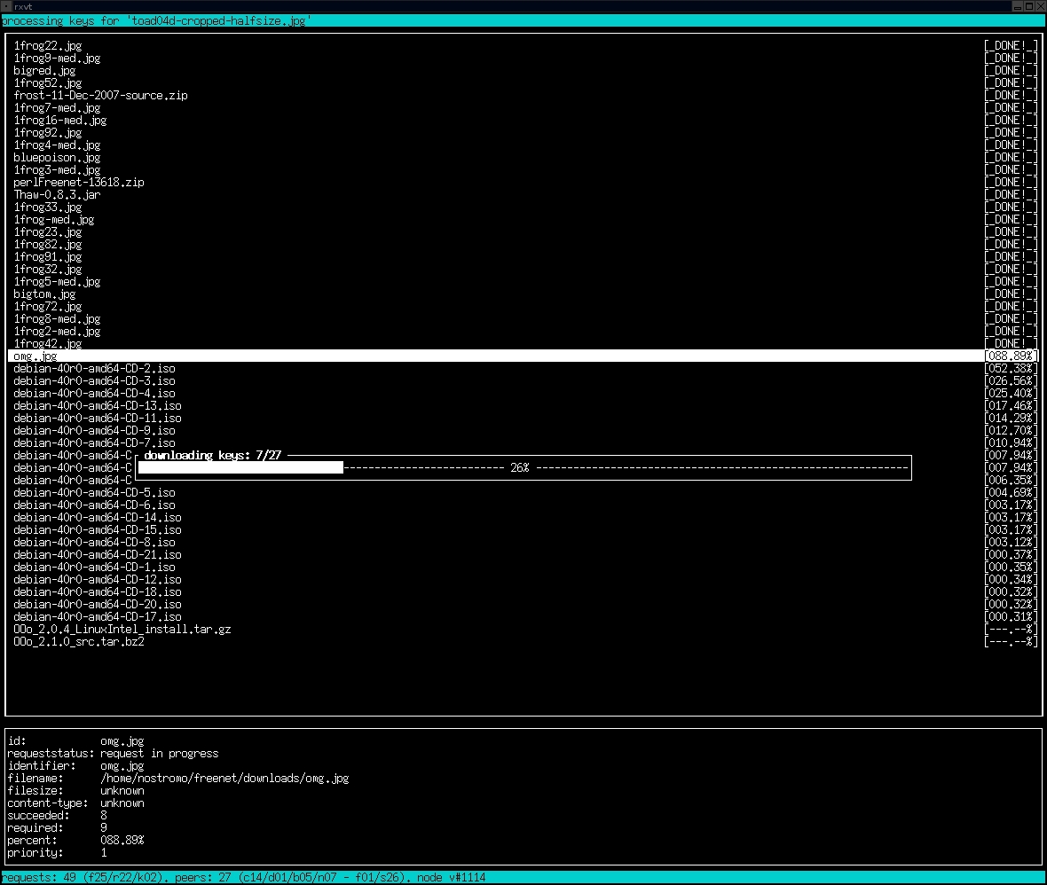The width and height of the screenshot is (1047, 885).
Task: Select debian-40r0-amd64-CD-2.iso download
Action: click(94, 369)
